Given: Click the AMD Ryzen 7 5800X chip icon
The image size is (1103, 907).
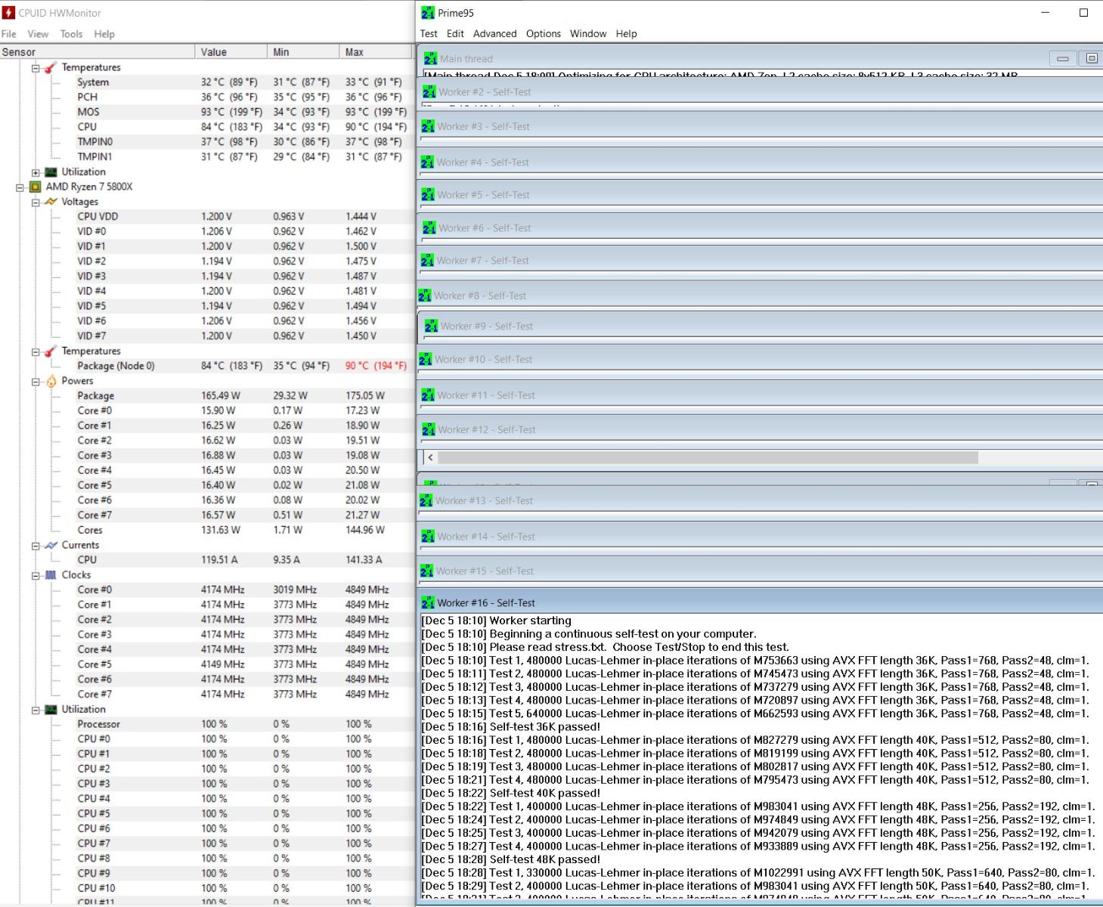Looking at the screenshot, I should (x=35, y=187).
